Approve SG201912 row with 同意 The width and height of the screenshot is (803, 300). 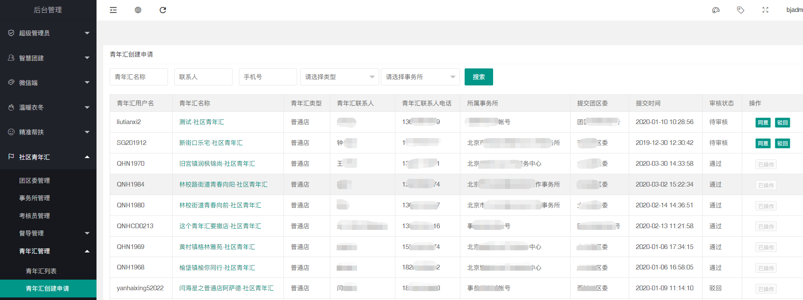tap(763, 143)
